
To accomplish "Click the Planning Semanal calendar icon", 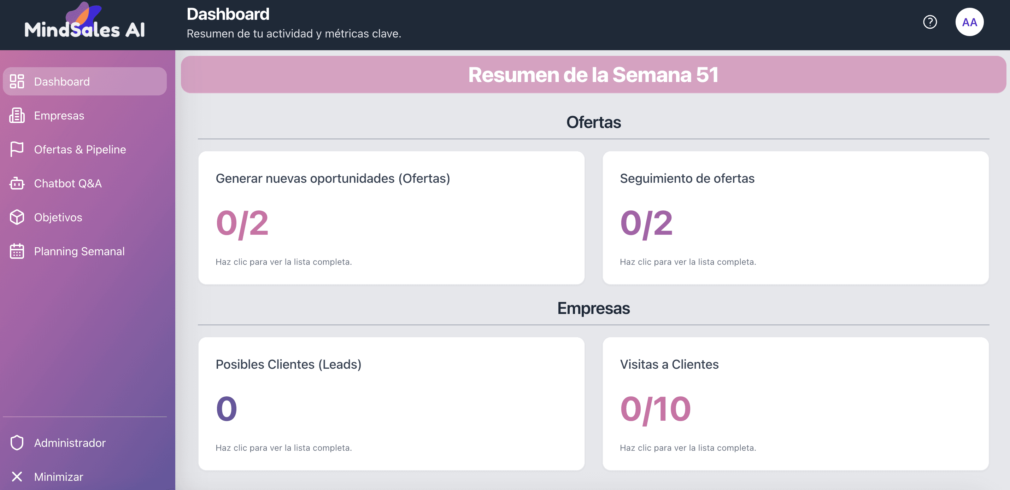I will pos(17,251).
